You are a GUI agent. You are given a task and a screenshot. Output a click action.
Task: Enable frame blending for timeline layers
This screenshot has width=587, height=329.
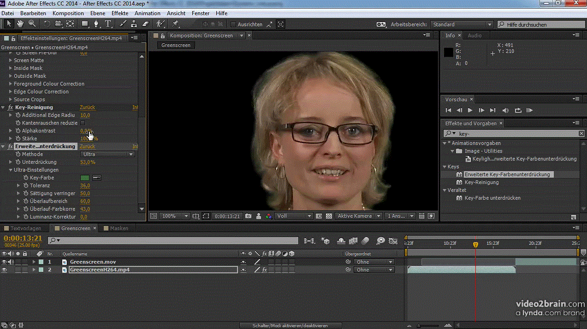353,240
